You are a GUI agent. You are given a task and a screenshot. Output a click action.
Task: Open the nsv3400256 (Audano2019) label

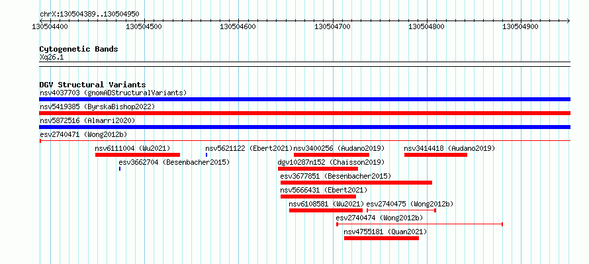click(339, 148)
